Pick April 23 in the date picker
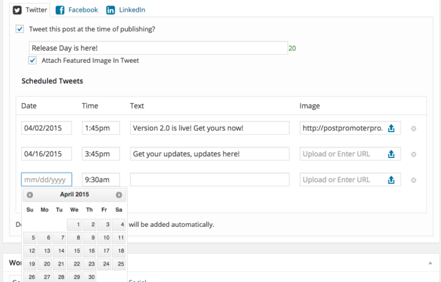The width and height of the screenshot is (441, 282). point(89,264)
